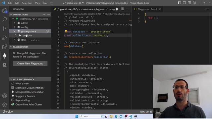Close the Playground Result tab
Image resolution: width=212 pixels, height=119 pixels.
pos(160,9)
